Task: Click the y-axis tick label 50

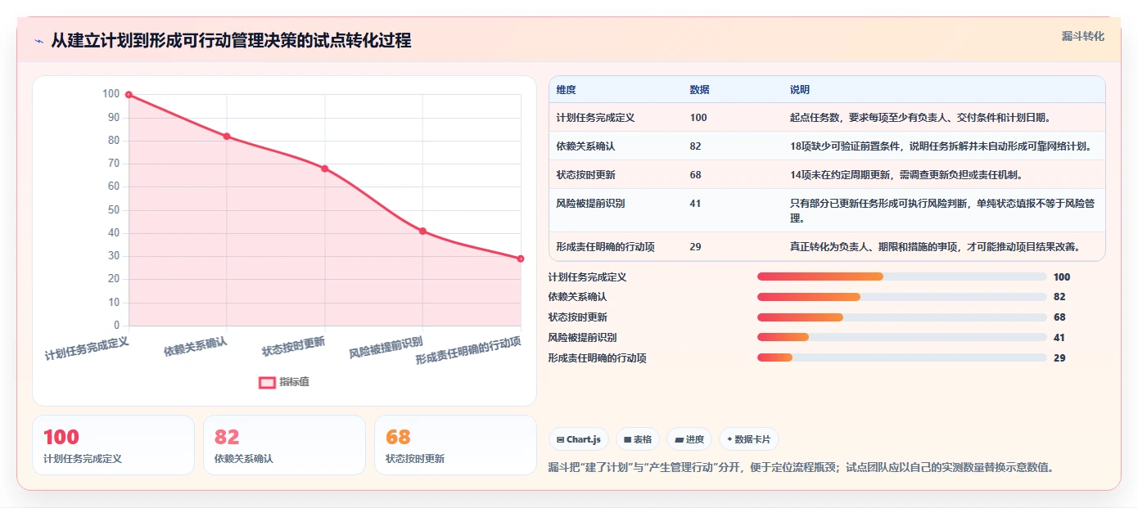Action: click(x=114, y=210)
